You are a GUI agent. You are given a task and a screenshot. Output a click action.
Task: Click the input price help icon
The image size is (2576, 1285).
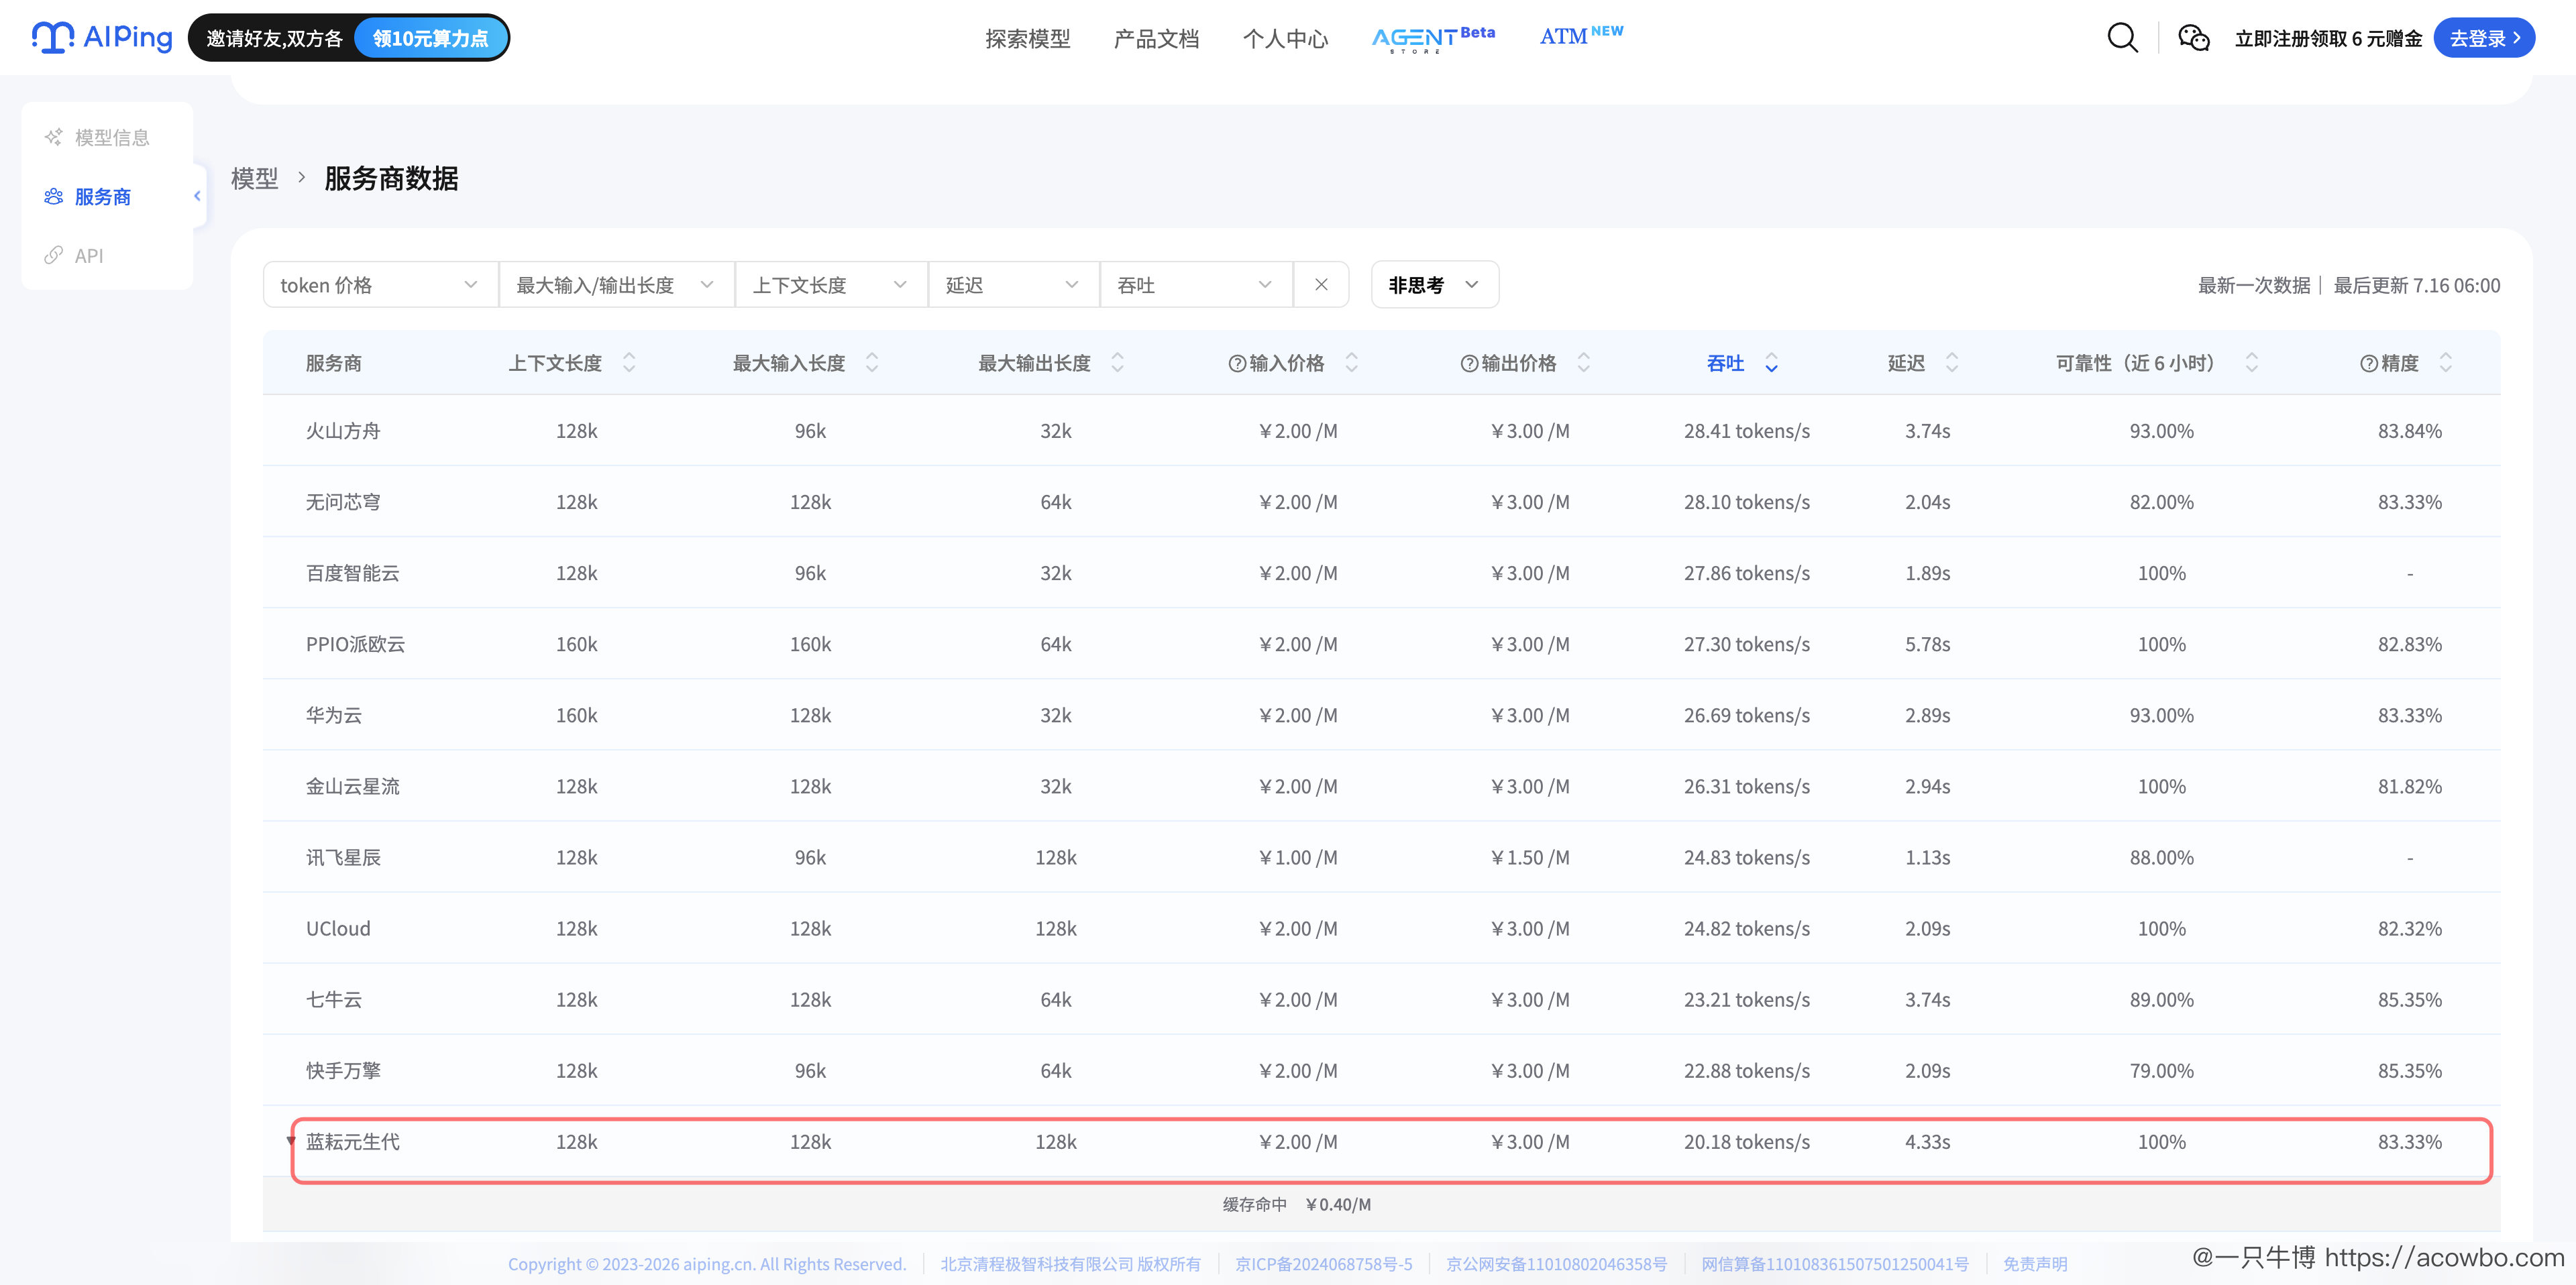(x=1237, y=363)
